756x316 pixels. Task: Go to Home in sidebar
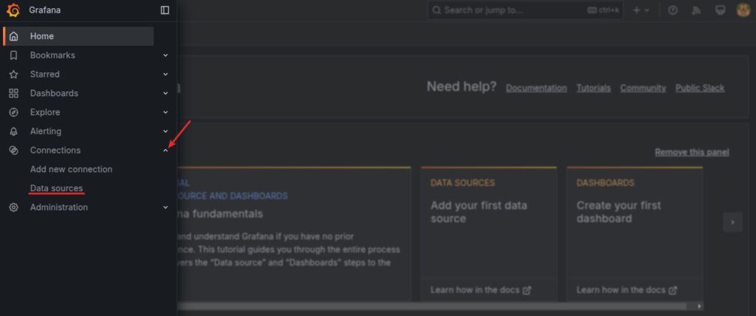(42, 36)
